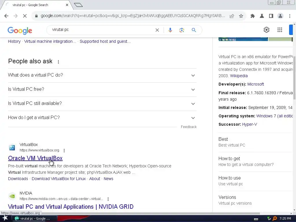Click the Google logo

click(20, 30)
